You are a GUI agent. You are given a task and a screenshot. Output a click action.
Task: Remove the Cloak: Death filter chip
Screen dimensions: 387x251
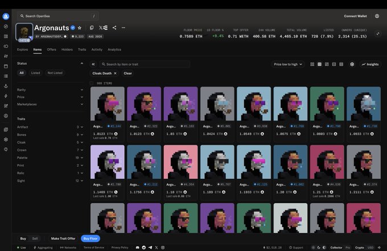[x=115, y=73]
